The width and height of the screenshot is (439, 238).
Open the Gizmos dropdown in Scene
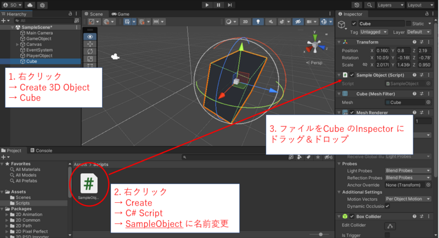(x=331, y=21)
